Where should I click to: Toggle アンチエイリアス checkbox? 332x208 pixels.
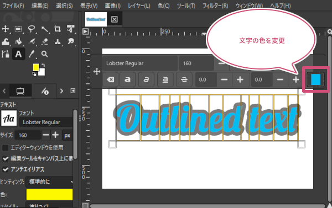pyautogui.click(x=5, y=169)
